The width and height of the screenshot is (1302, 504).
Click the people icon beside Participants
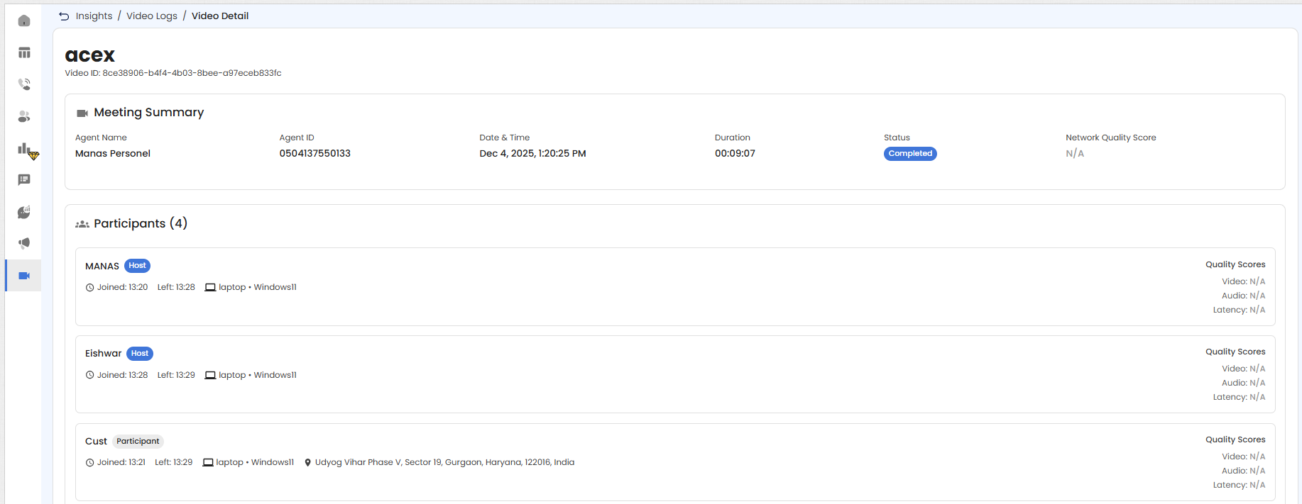(x=82, y=224)
